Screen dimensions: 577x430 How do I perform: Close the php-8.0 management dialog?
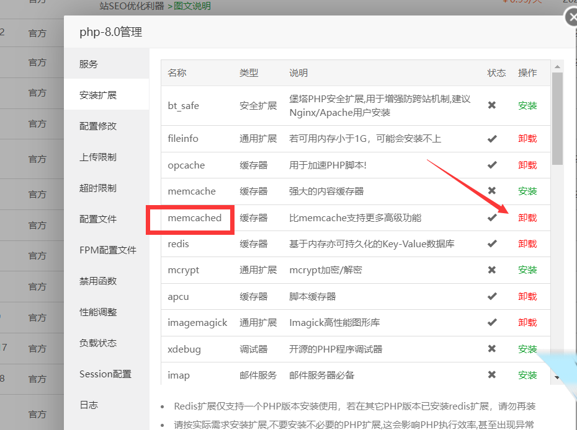(x=571, y=17)
